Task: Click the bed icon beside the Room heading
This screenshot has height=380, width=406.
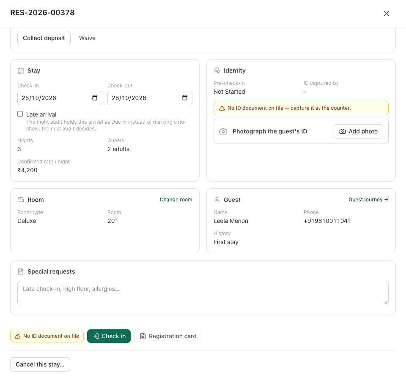Action: pyautogui.click(x=21, y=200)
